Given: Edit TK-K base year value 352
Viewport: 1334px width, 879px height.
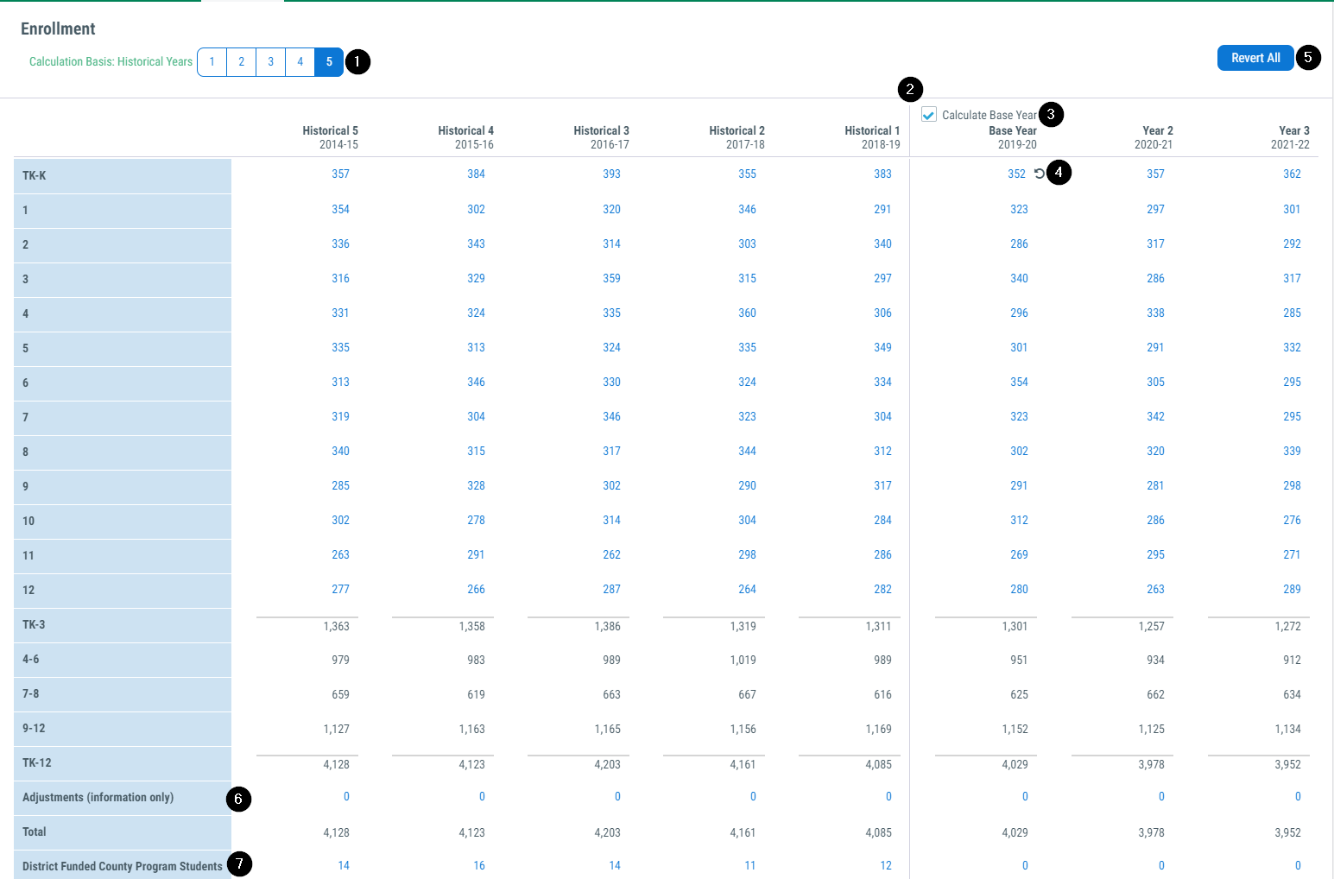Looking at the screenshot, I should [1017, 174].
